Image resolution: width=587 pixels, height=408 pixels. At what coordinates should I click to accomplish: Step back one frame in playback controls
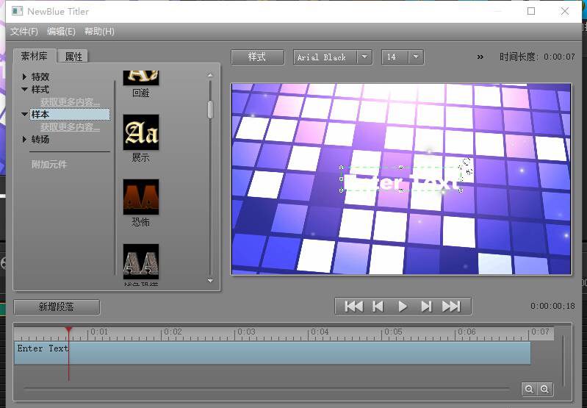coord(378,307)
